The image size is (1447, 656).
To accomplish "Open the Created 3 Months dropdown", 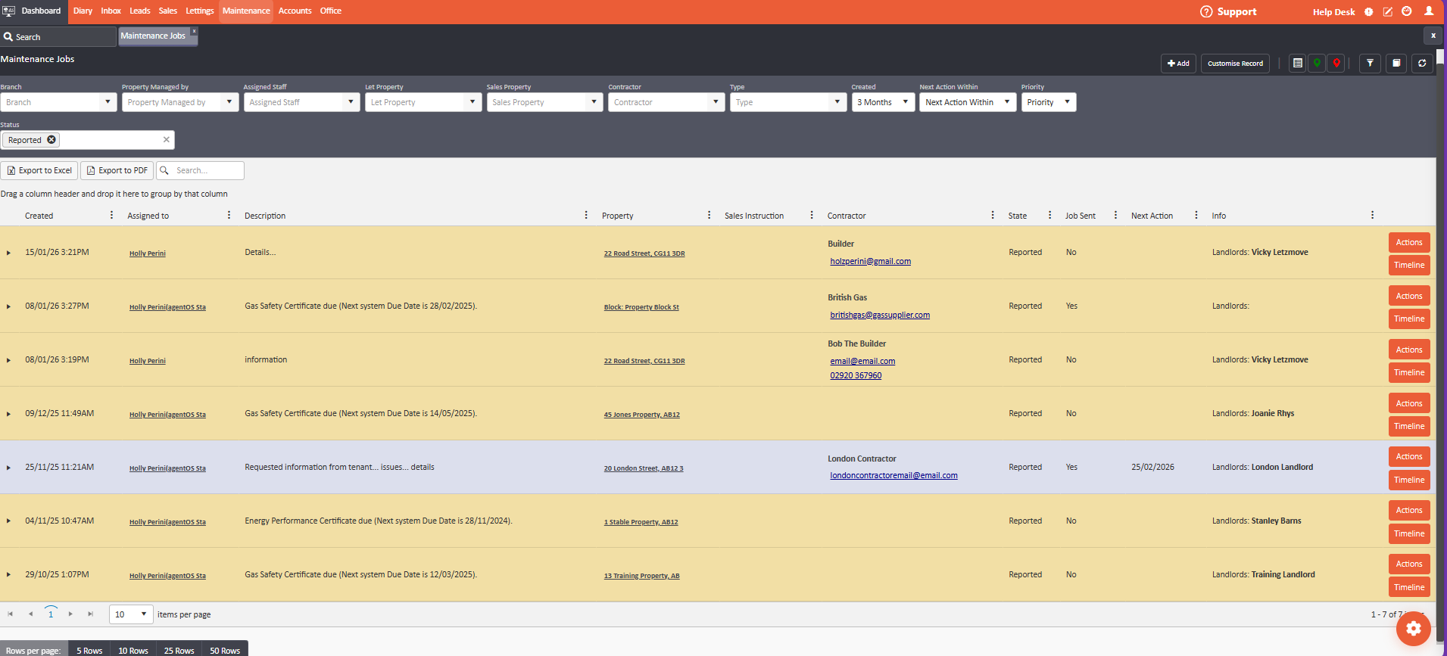I will click(x=883, y=102).
